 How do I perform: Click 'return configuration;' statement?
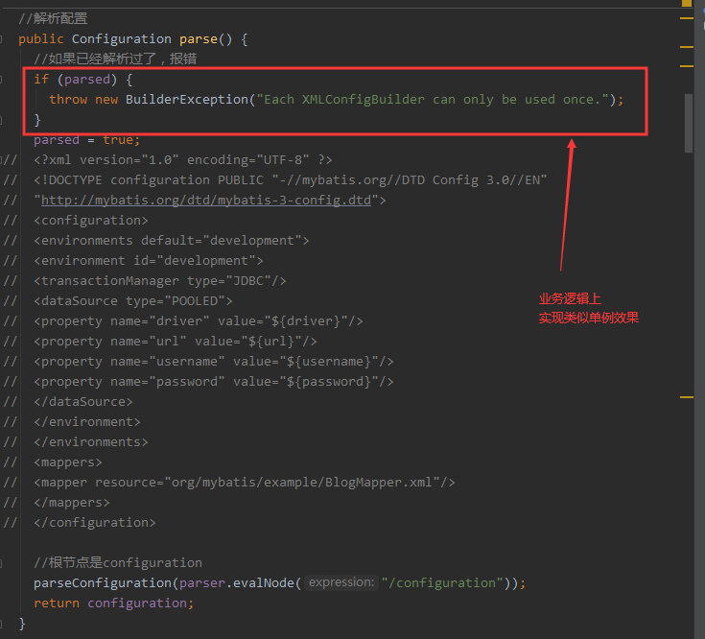click(114, 603)
